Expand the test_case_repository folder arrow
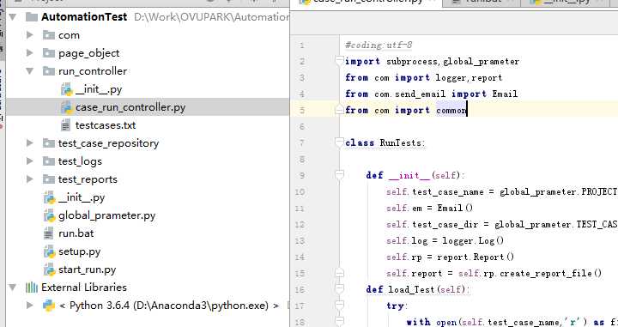This screenshot has width=618, height=327. click(29, 143)
